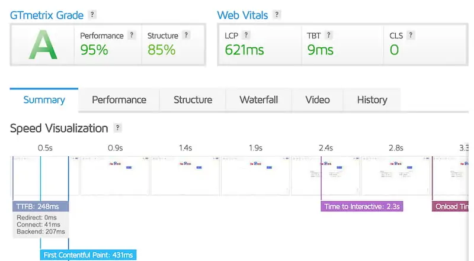
Task: Click the TTFB: 248ms marker
Action: 40,207
